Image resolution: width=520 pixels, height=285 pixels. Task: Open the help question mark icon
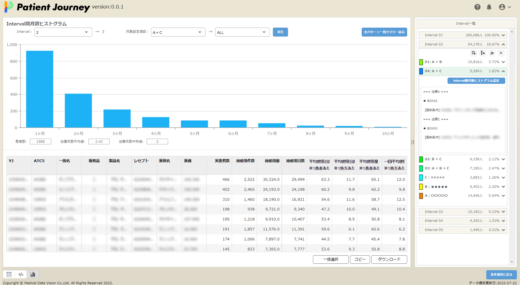tap(477, 7)
